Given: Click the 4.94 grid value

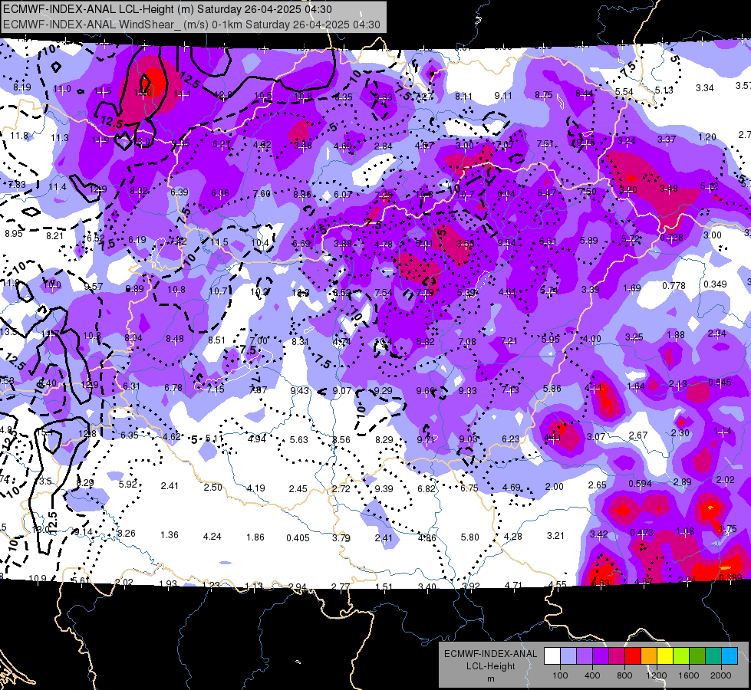Looking at the screenshot, I should [257, 439].
